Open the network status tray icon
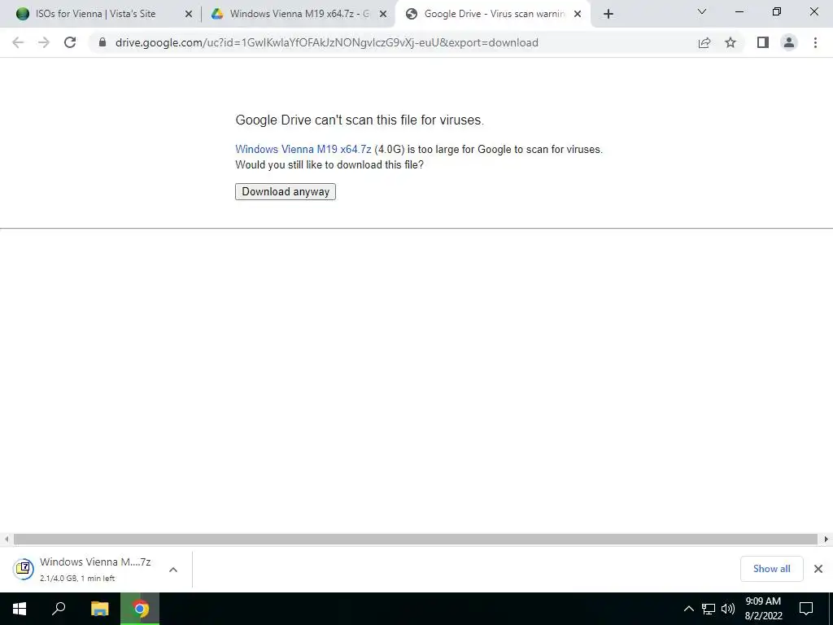833x625 pixels. click(709, 609)
